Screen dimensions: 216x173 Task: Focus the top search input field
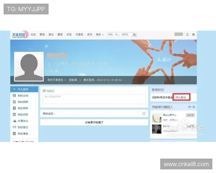(120, 35)
